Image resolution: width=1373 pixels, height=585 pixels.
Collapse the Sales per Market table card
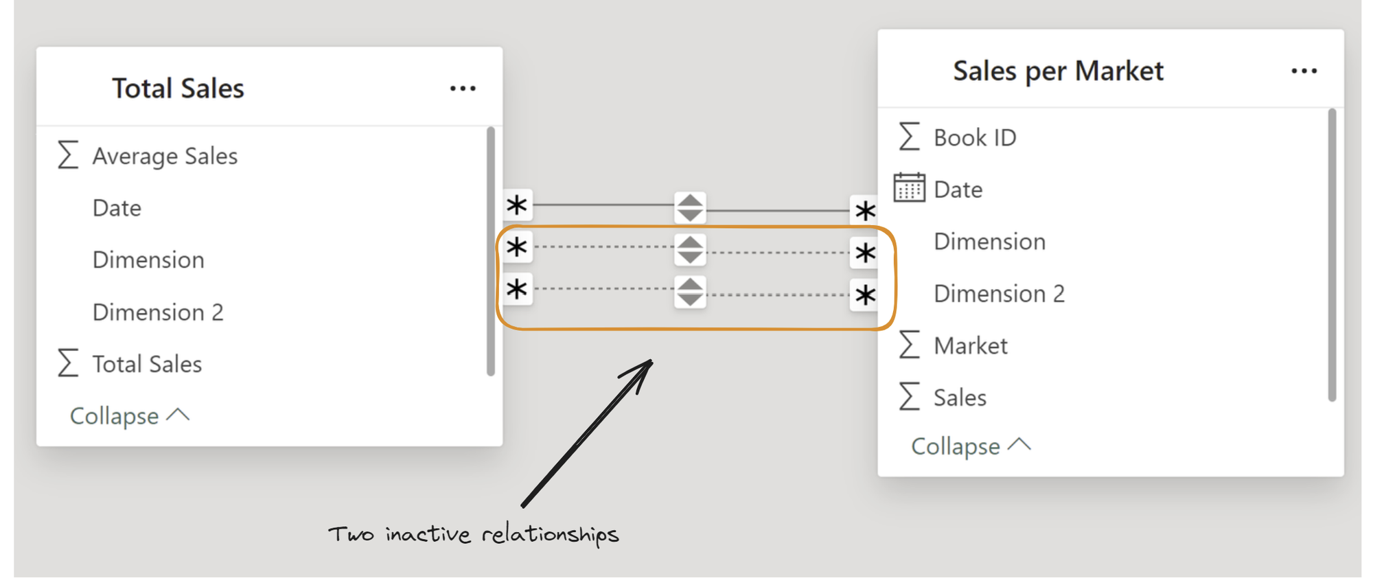970,446
